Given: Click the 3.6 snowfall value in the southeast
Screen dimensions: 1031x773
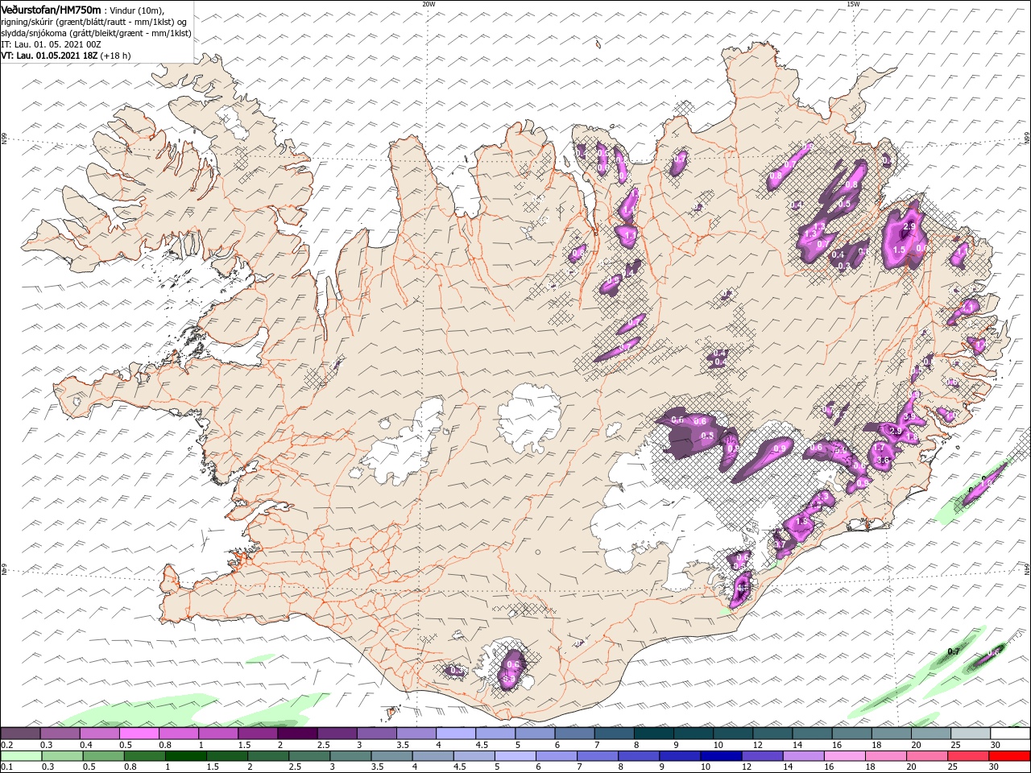Looking at the screenshot, I should click(883, 461).
